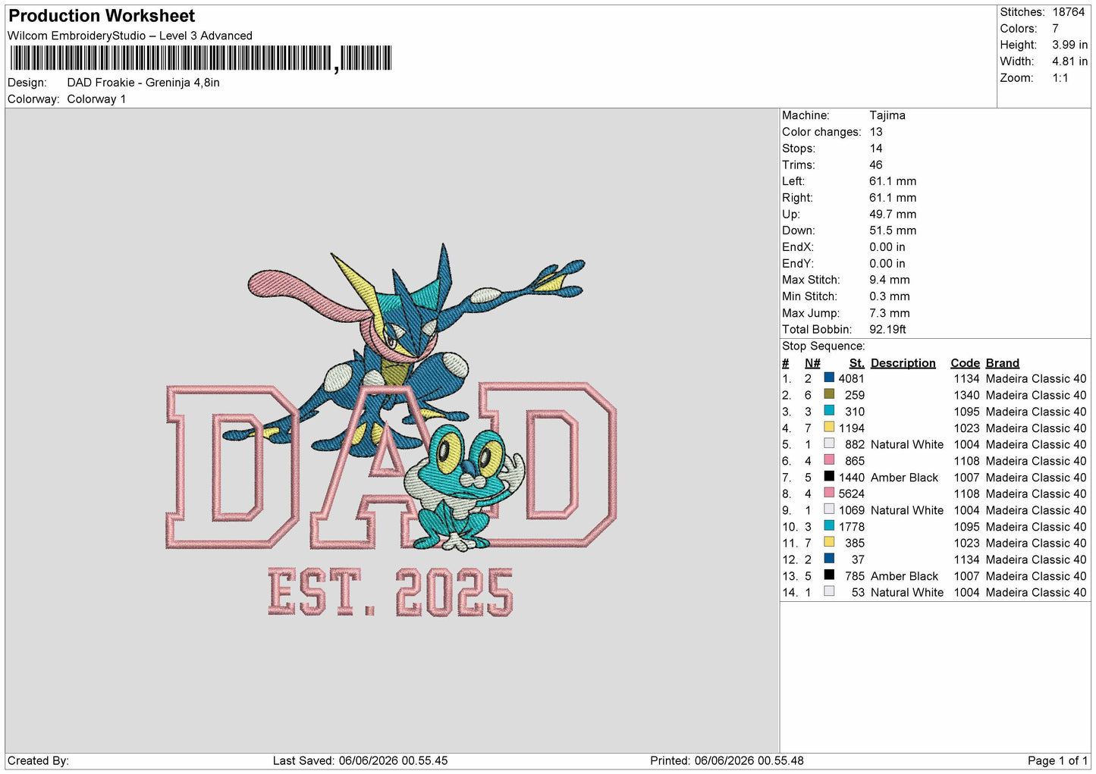1096x774 pixels.
Task: Click the design name 'DAD Froakie - Greninja 4,8in'
Action: (x=143, y=83)
